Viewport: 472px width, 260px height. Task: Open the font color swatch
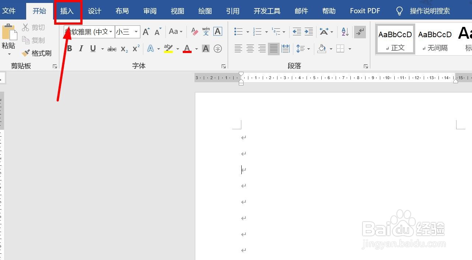click(186, 48)
